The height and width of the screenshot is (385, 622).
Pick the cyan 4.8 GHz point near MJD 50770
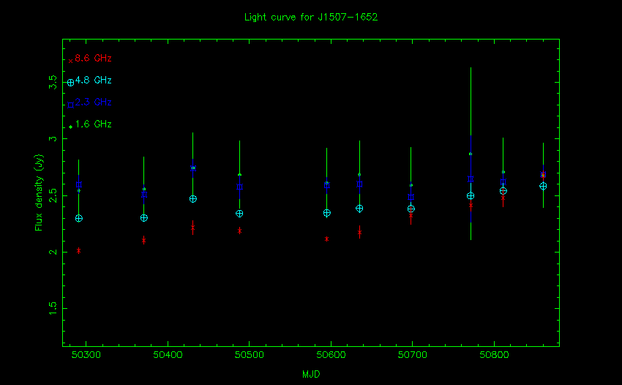point(471,195)
